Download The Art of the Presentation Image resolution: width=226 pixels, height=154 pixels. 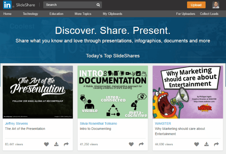coord(56,144)
